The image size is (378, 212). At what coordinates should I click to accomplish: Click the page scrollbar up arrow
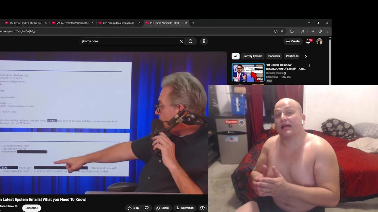[330, 38]
